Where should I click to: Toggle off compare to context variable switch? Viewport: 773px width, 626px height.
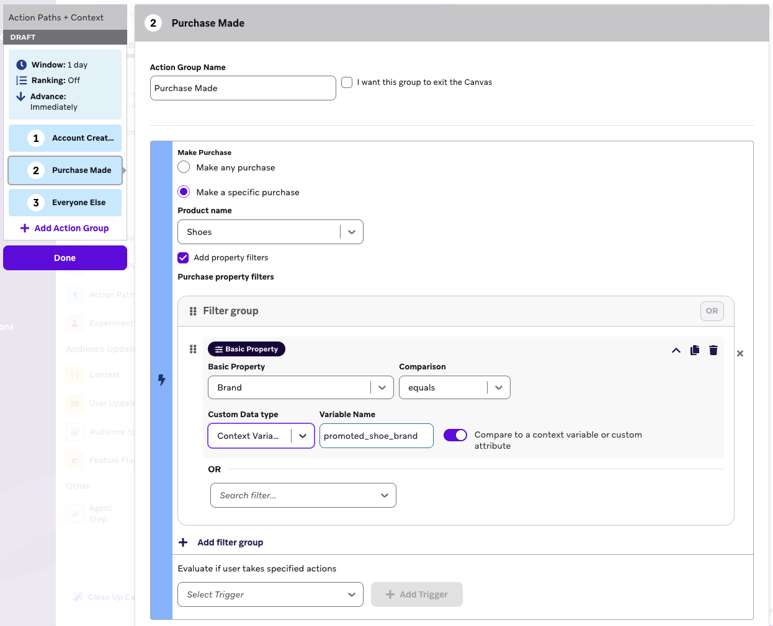[455, 435]
